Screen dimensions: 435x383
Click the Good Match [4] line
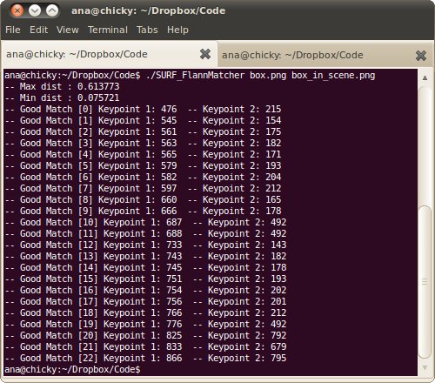click(143, 154)
